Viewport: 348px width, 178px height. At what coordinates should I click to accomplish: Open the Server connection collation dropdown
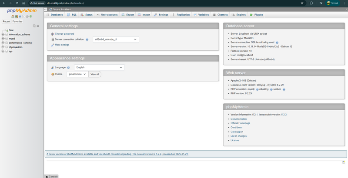pyautogui.click(x=116, y=40)
